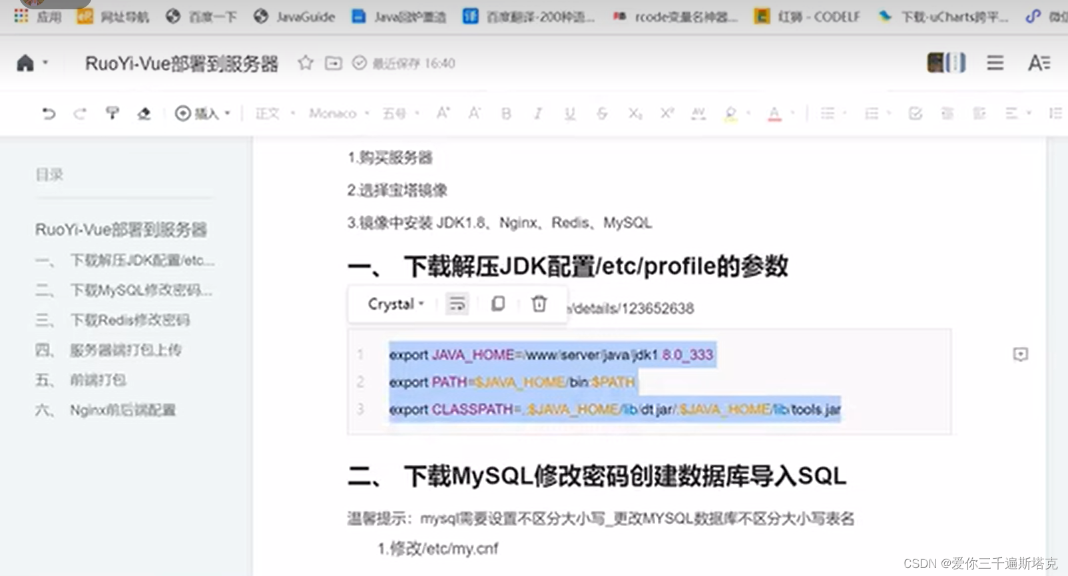This screenshot has width=1068, height=576.
Task: Open outline item RuoYi-Vue部署到服务器
Action: coord(121,230)
